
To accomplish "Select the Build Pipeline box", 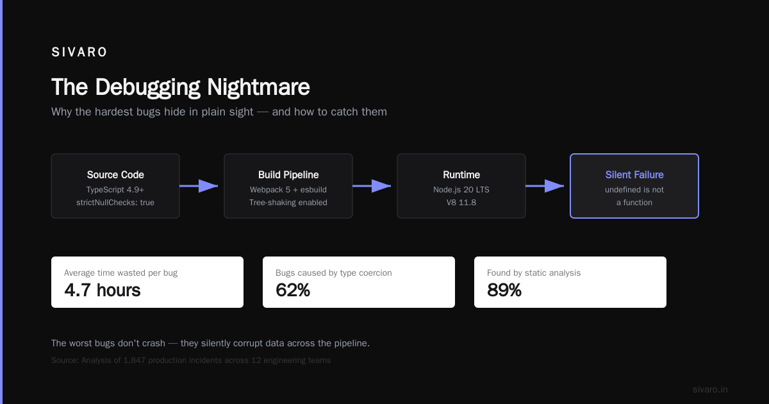I will coord(288,186).
